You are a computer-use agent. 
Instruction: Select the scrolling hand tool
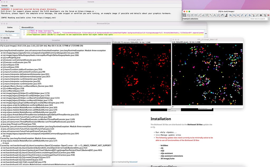222,16
